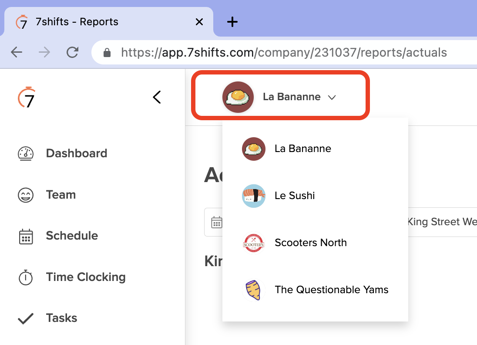Open Dashboard via the gauge icon
The width and height of the screenshot is (477, 345).
click(26, 153)
